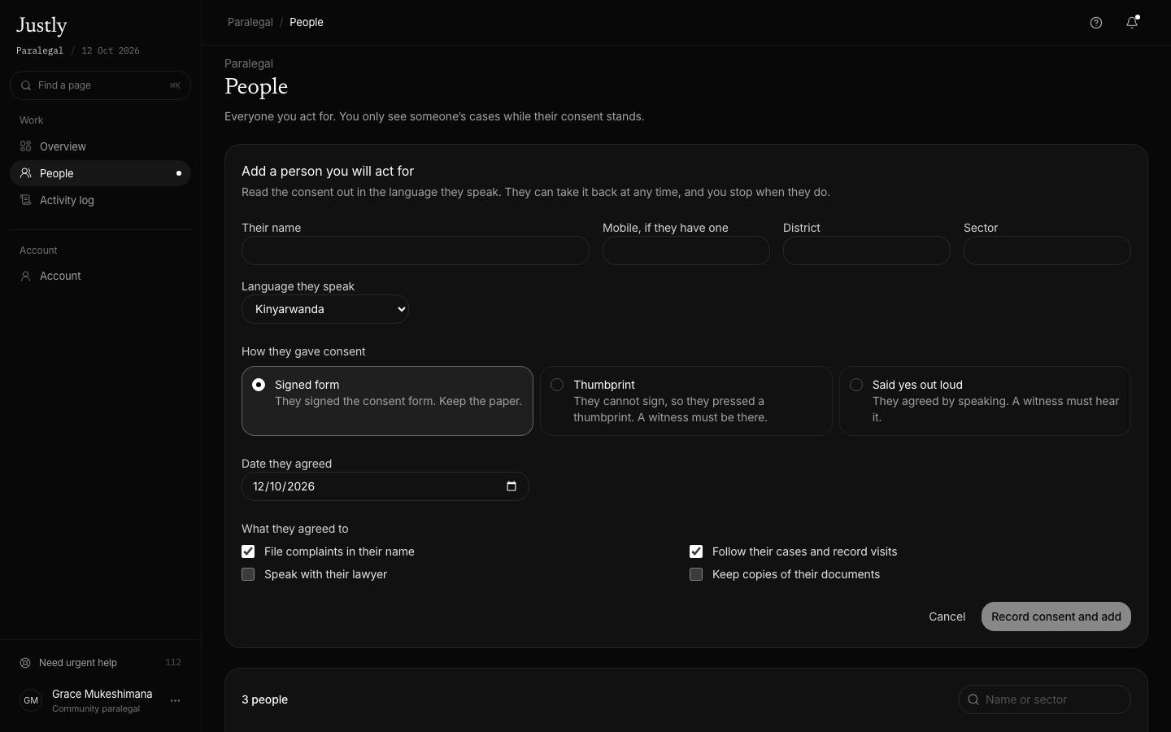
Task: Open Activity log in sidebar
Action: pos(100,200)
